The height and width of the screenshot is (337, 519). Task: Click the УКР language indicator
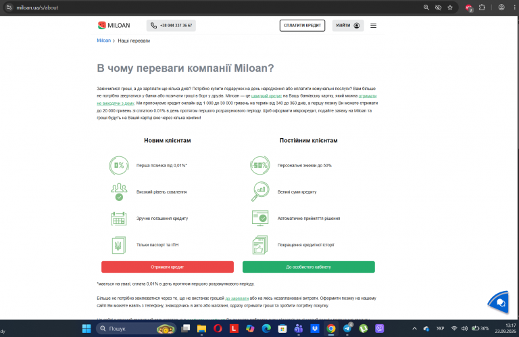(x=440, y=328)
